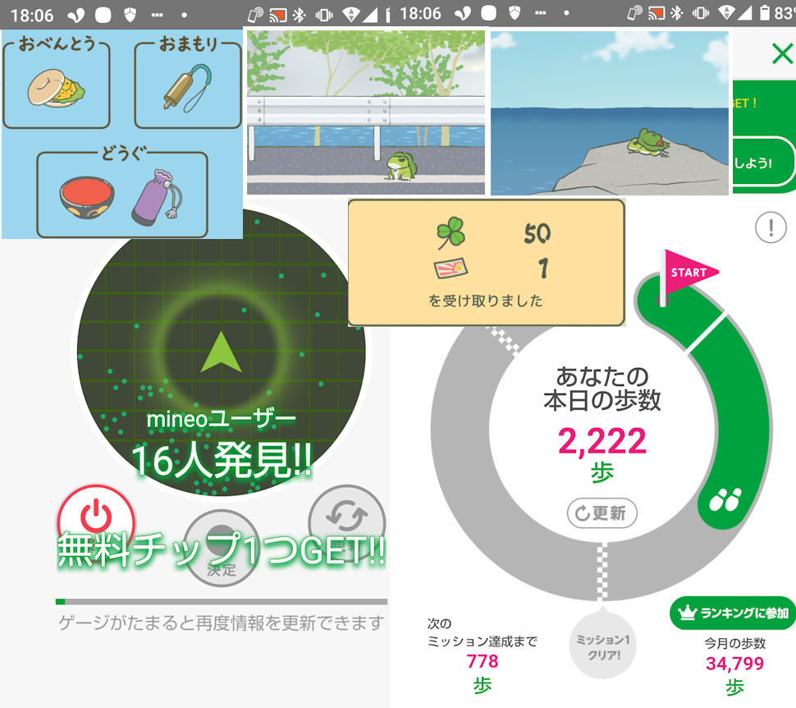Tap the おまもり category label
Image resolution: width=796 pixels, height=708 pixels.
pyautogui.click(x=188, y=44)
